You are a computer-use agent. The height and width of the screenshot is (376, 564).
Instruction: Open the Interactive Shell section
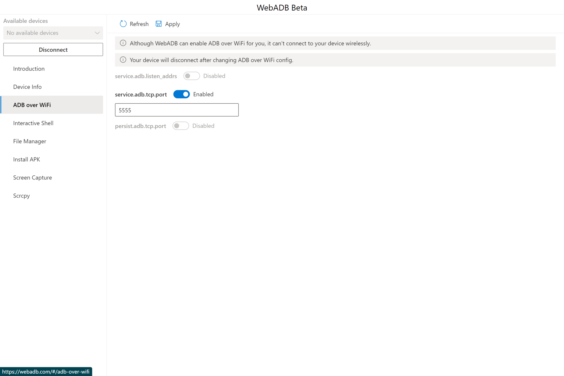pyautogui.click(x=33, y=122)
